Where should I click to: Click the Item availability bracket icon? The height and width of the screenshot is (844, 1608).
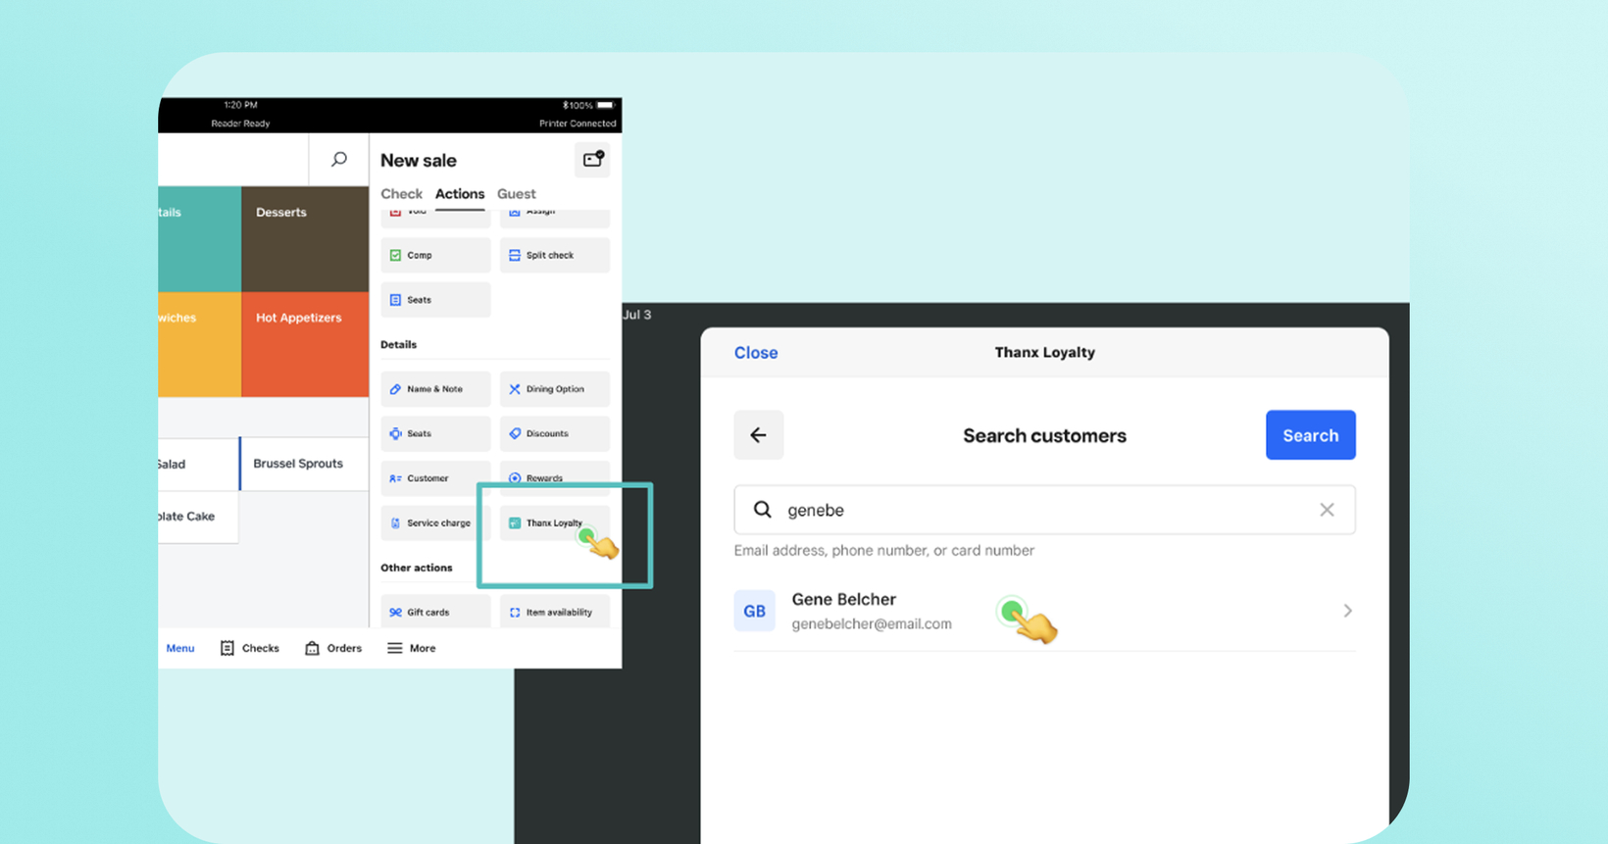click(515, 612)
